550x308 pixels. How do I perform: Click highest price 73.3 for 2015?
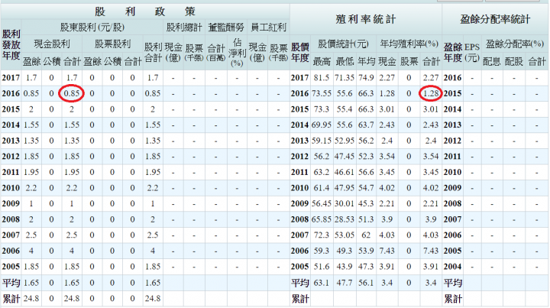click(x=322, y=109)
